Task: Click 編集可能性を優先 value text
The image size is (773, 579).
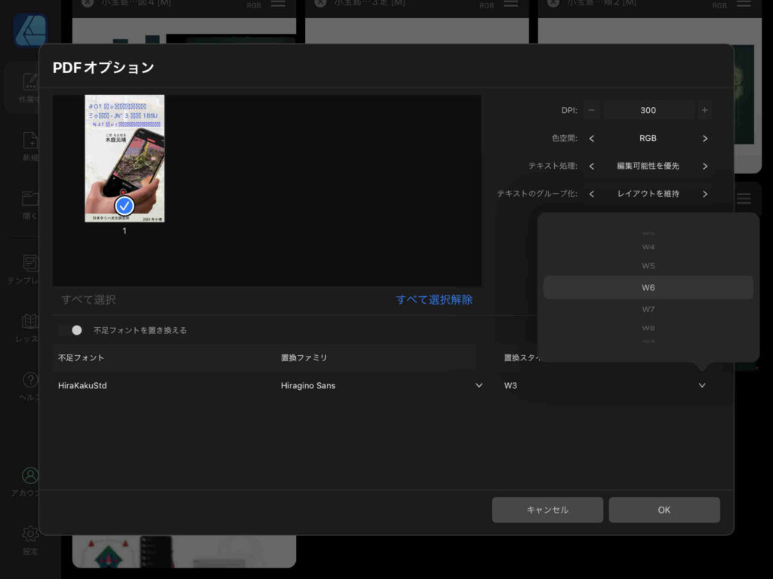Action: [x=648, y=167]
